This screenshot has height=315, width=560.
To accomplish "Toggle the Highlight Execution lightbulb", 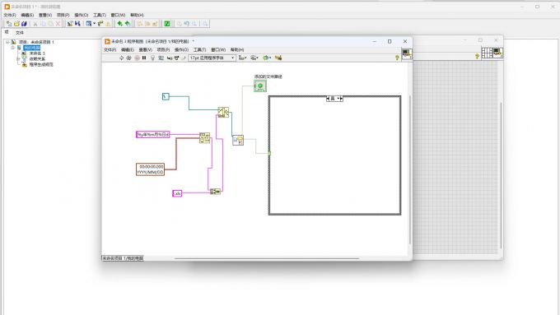I will pos(152,58).
